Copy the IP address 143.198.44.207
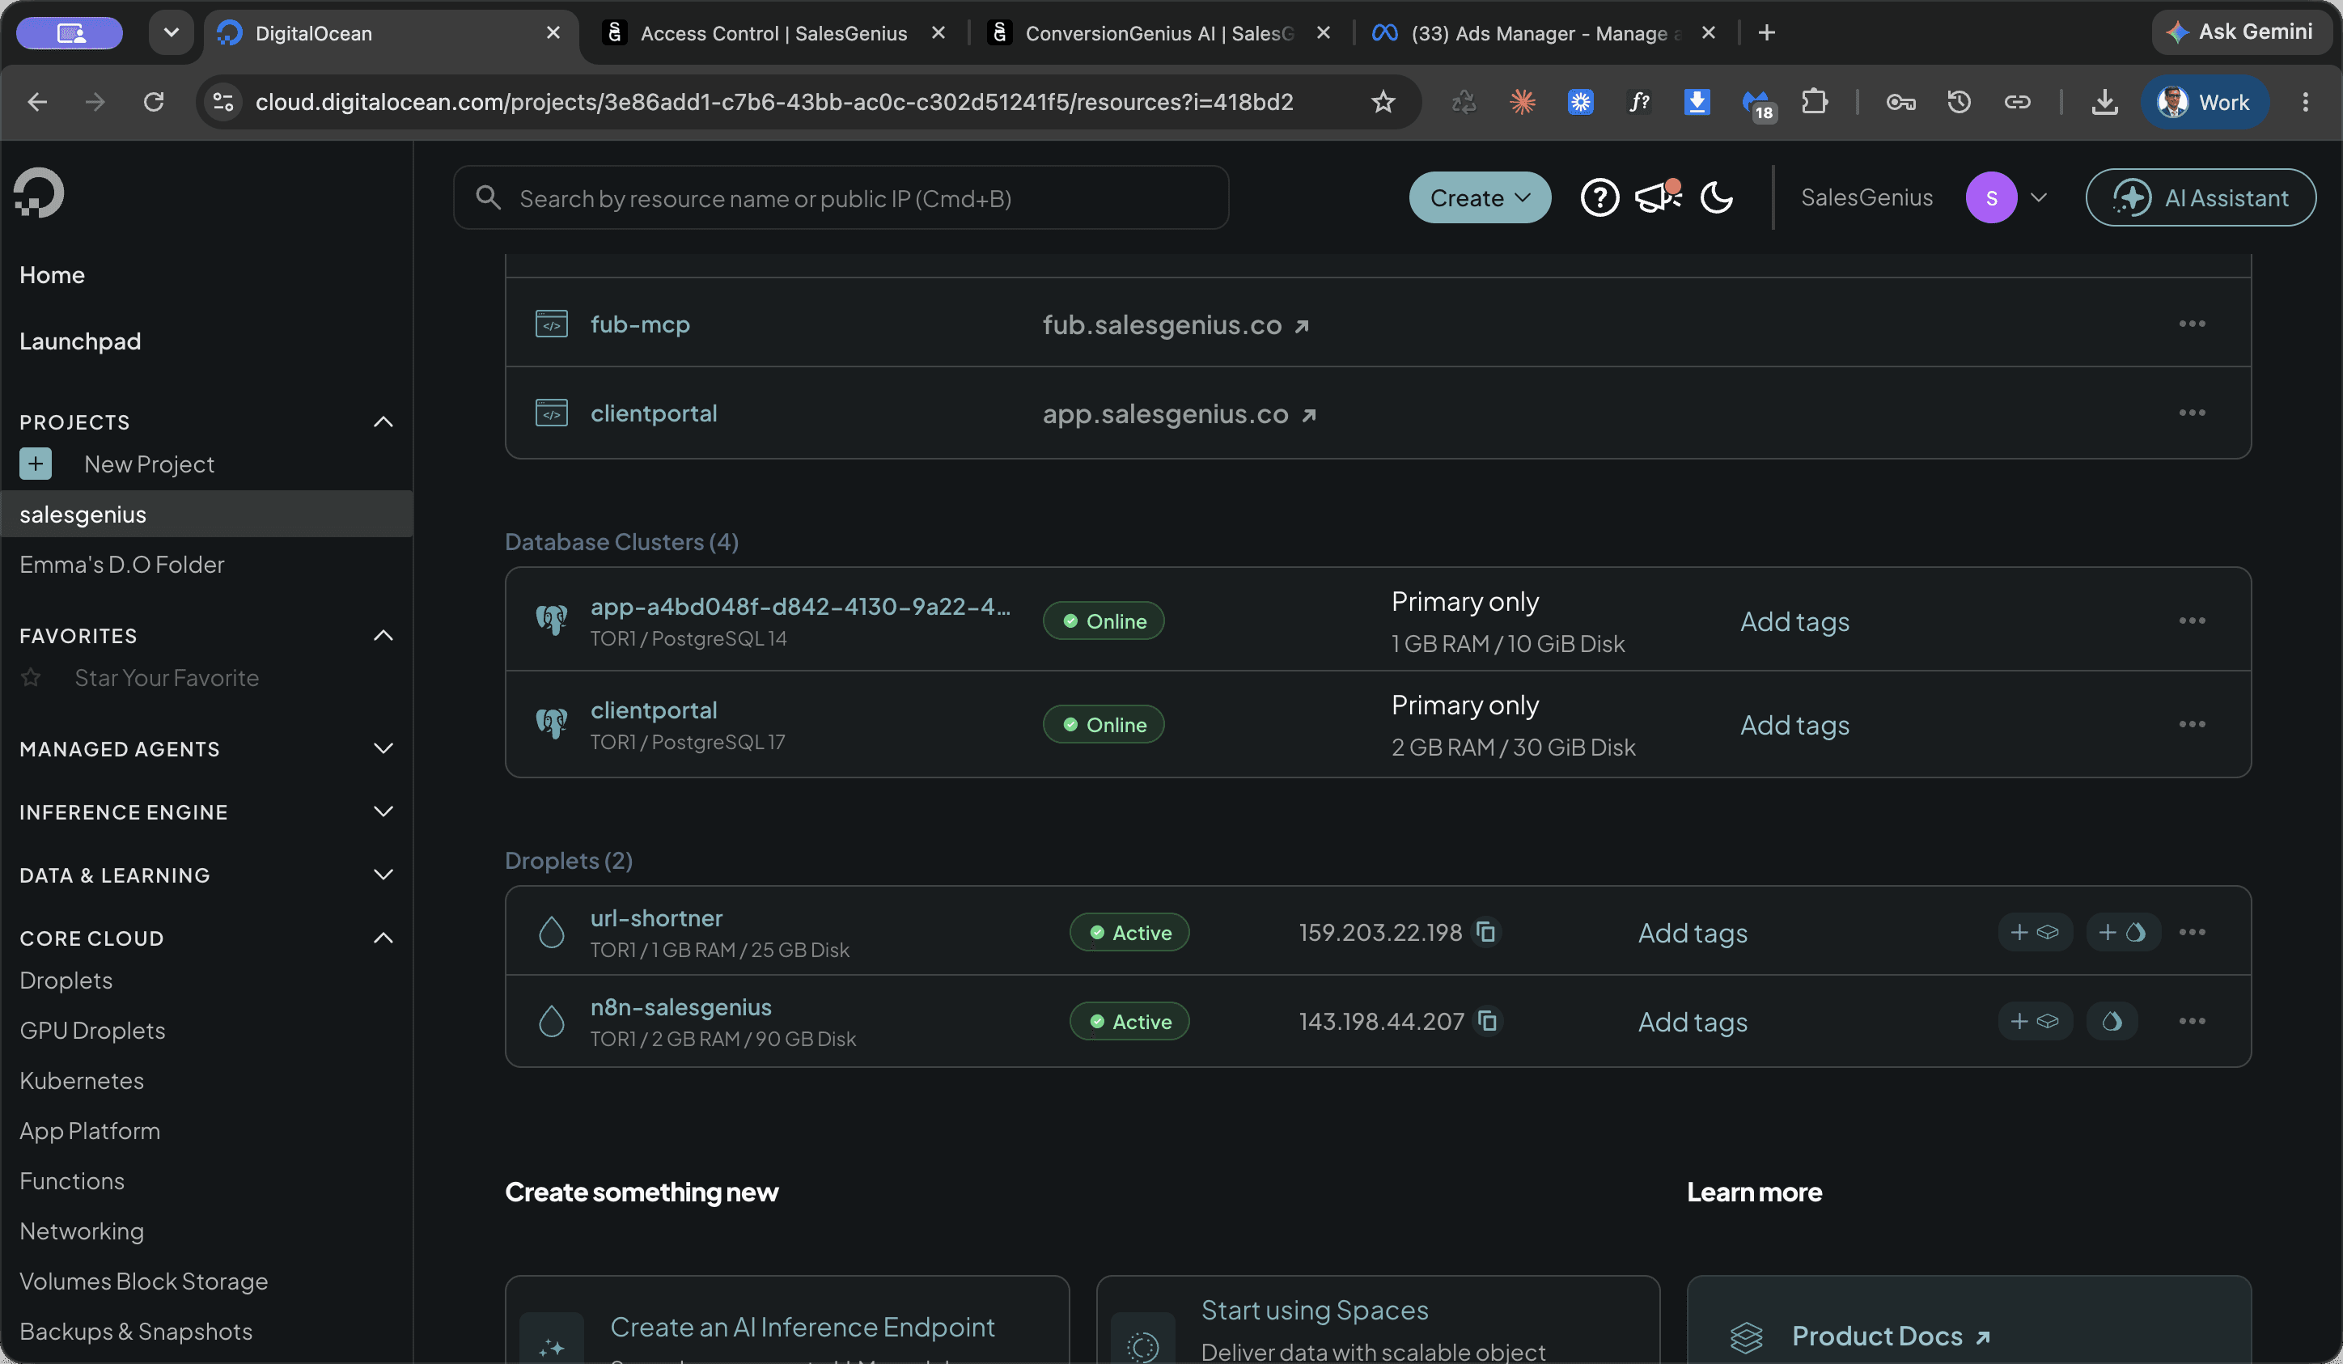2343x1364 pixels. point(1488,1021)
